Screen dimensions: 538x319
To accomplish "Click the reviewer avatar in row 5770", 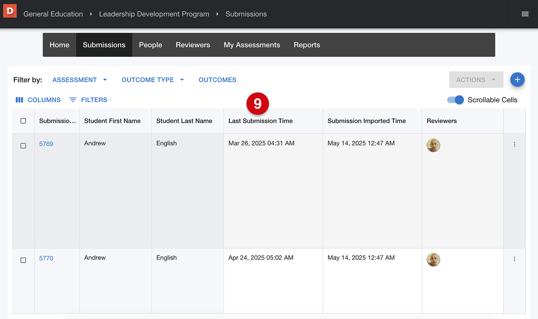I will click(x=433, y=260).
